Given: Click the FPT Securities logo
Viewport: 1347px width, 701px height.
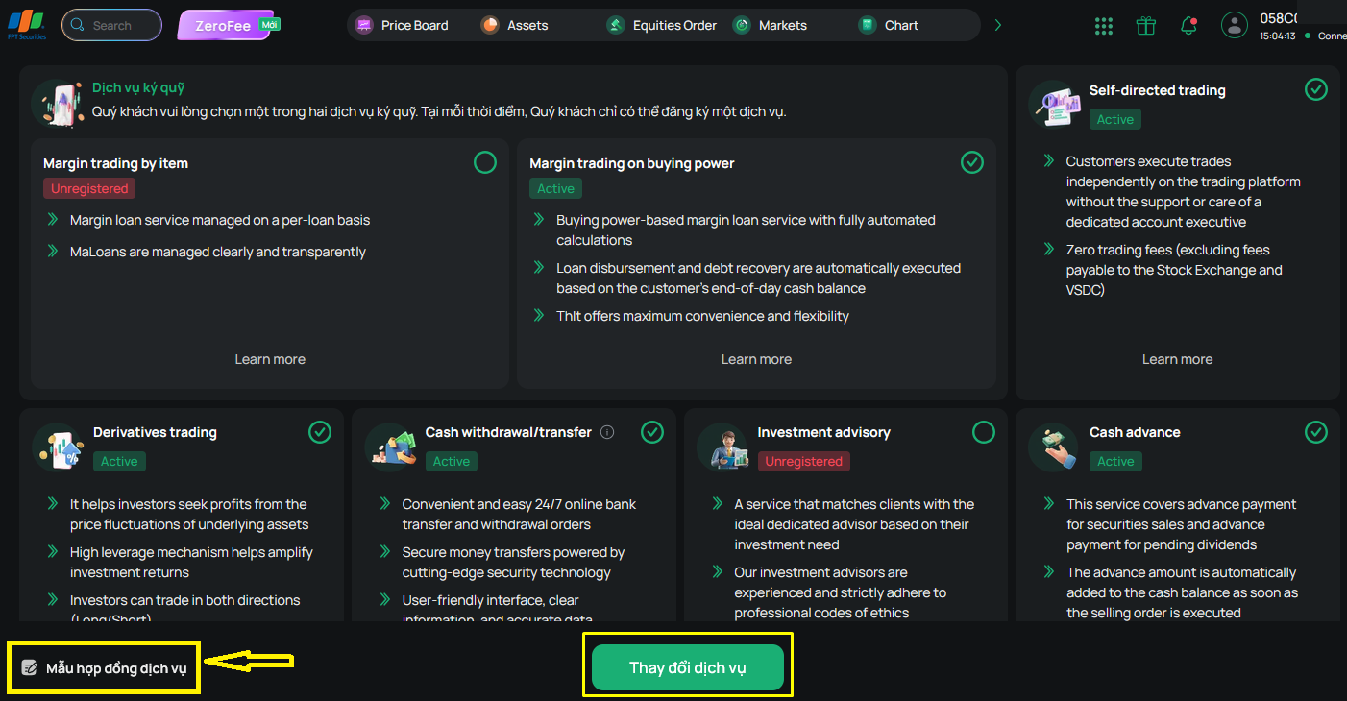Looking at the screenshot, I should coord(27,26).
